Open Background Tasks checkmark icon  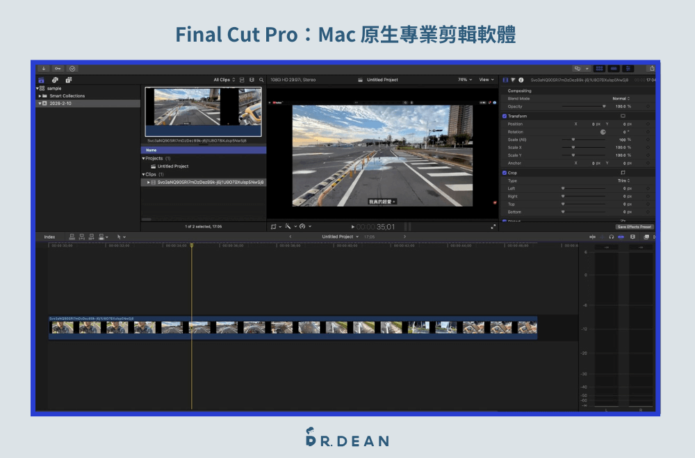pos(72,69)
